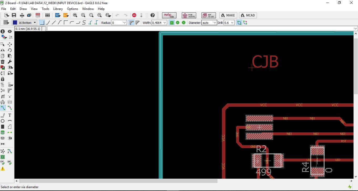Click the MCAD button

click(248, 15)
